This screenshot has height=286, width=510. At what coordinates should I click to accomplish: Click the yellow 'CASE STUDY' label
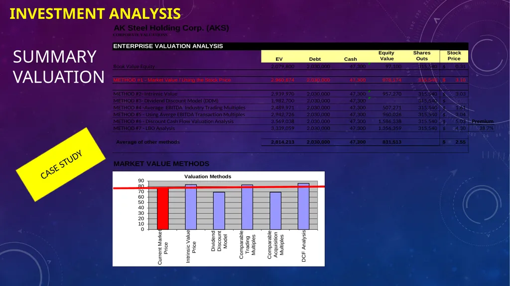click(61, 165)
